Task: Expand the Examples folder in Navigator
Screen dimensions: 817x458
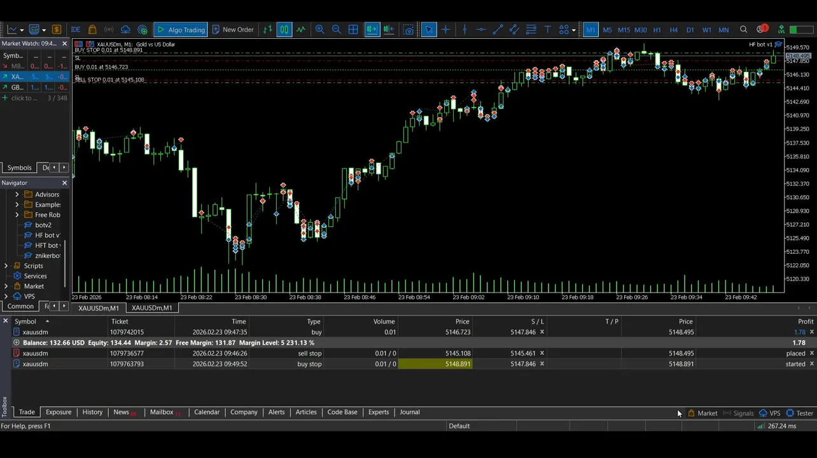Action: [17, 204]
